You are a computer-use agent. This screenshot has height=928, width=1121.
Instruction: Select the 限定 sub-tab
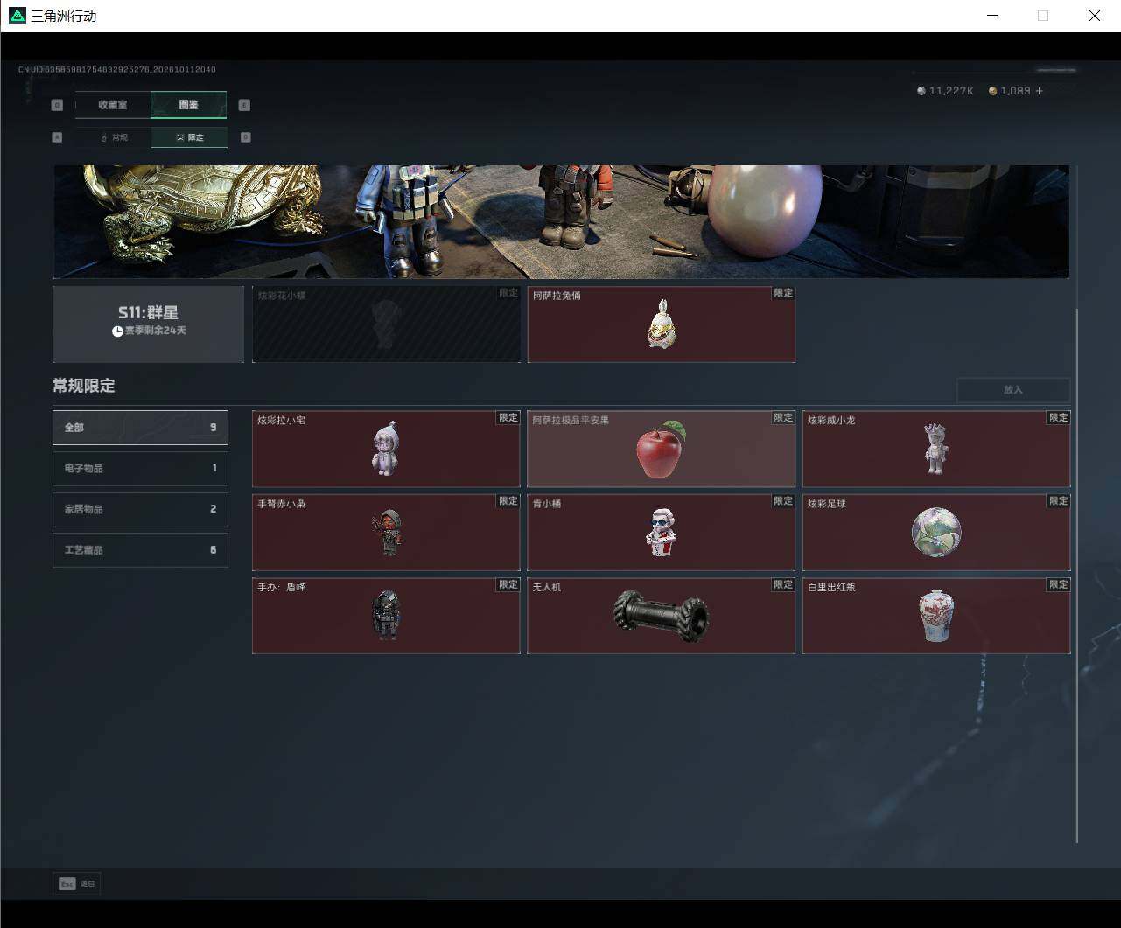click(189, 137)
